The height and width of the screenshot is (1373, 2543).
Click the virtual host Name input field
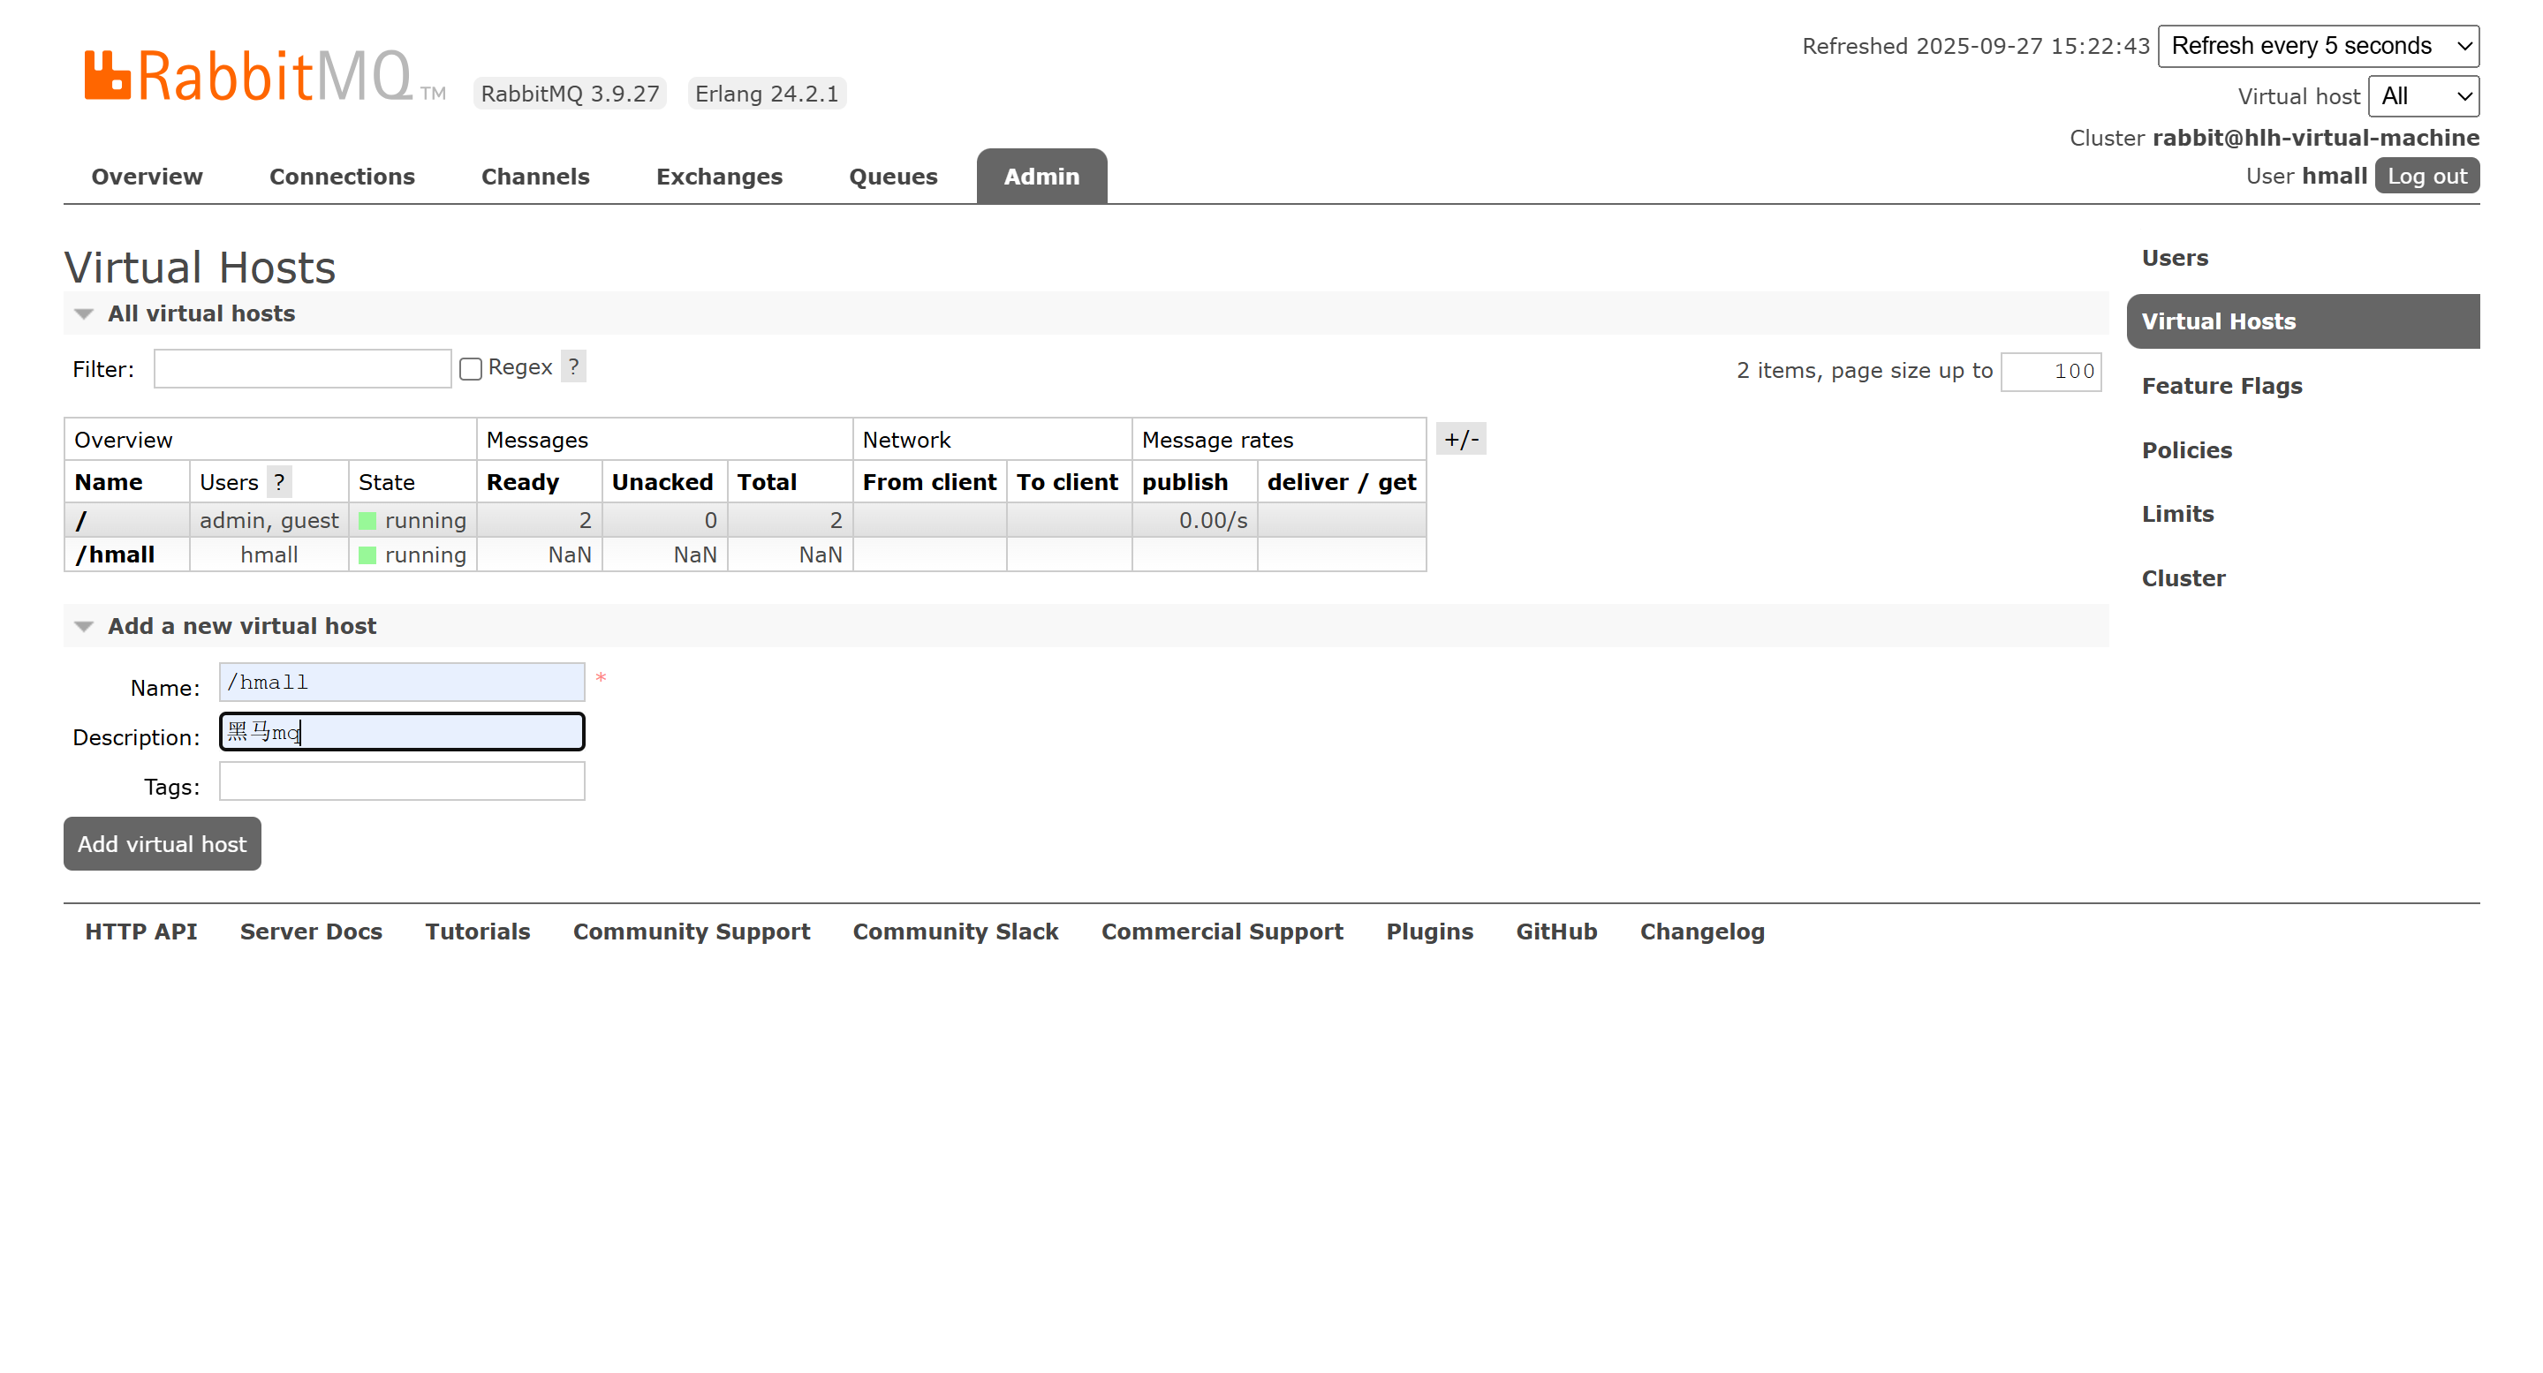point(402,681)
